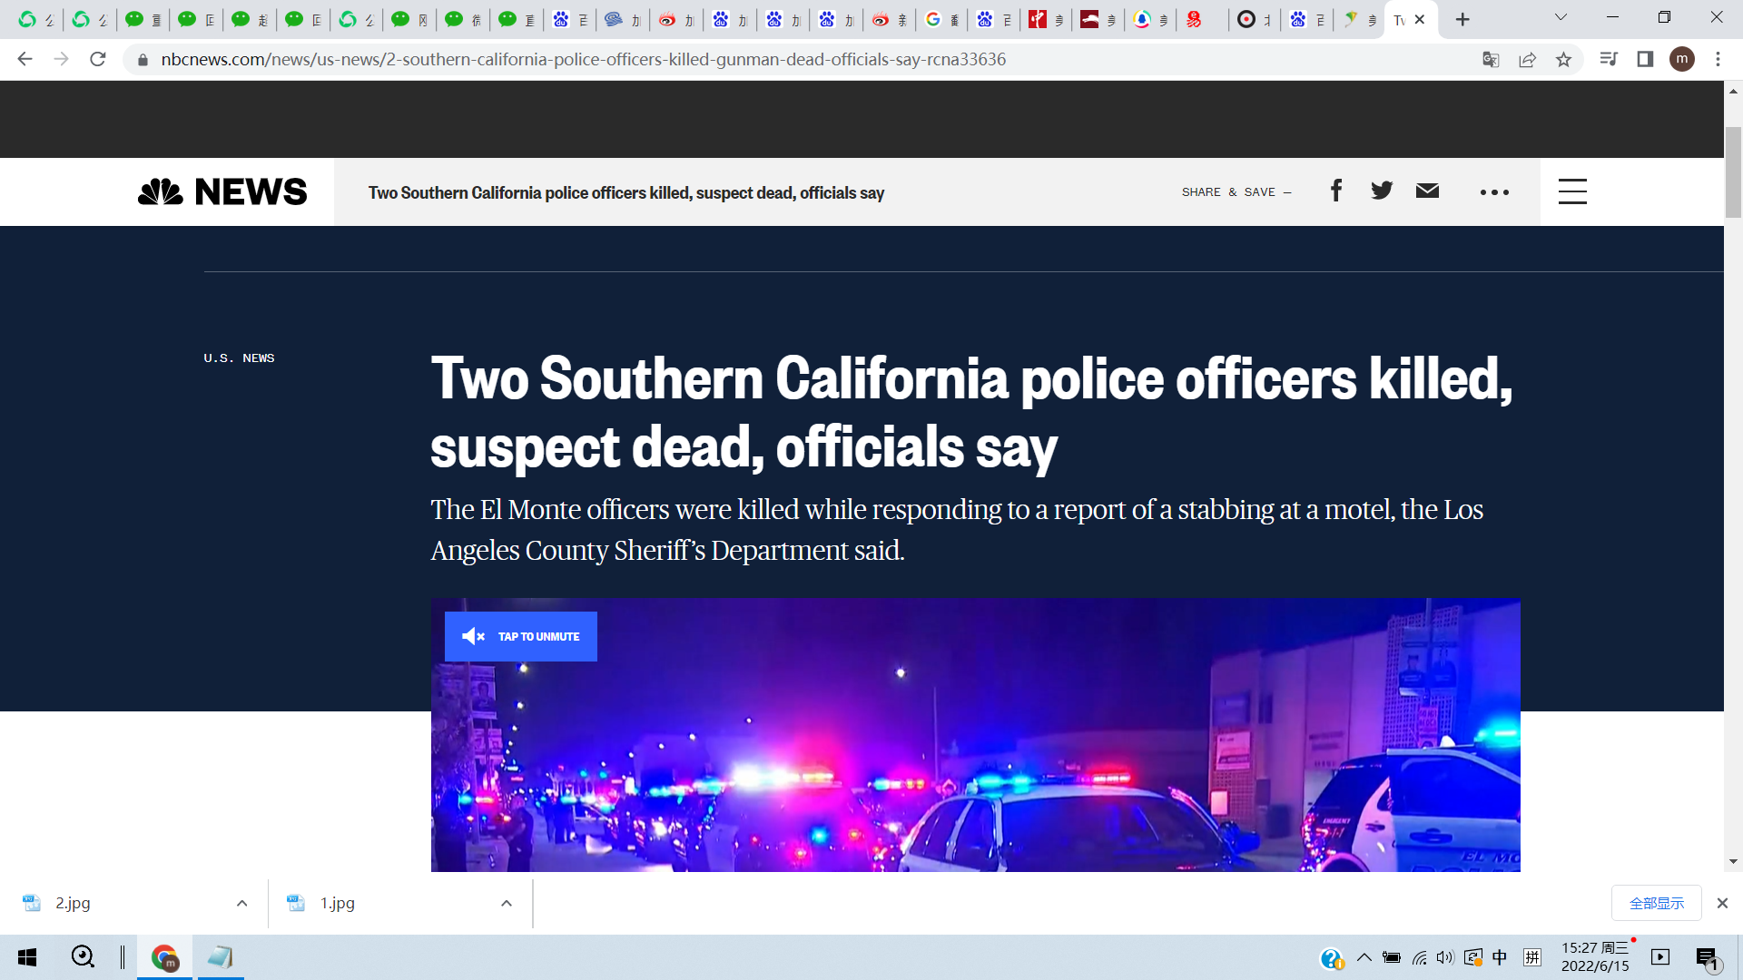Select the article headline text
The width and height of the screenshot is (1743, 980).
coord(971,413)
